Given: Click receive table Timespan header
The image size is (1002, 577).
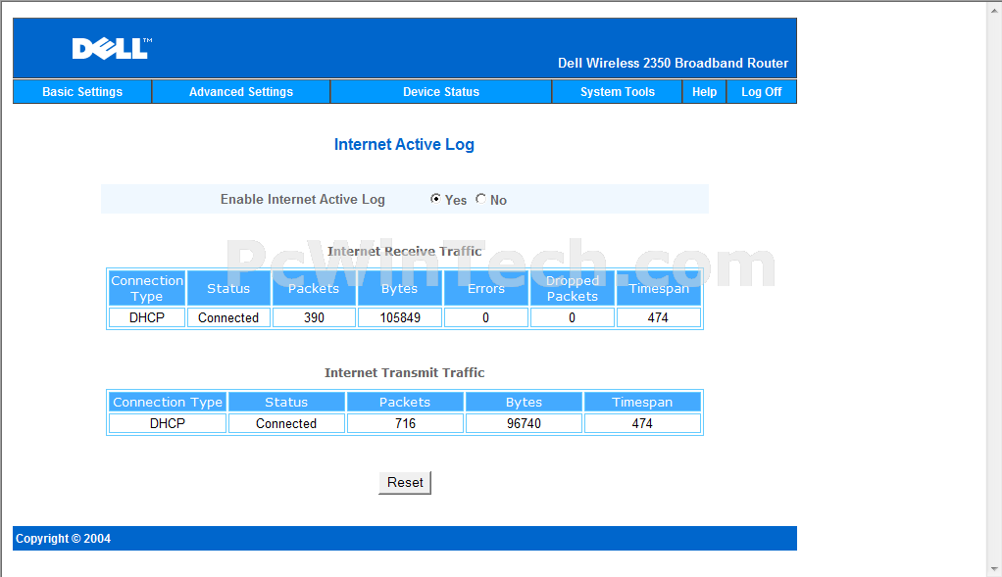Looking at the screenshot, I should (x=658, y=288).
